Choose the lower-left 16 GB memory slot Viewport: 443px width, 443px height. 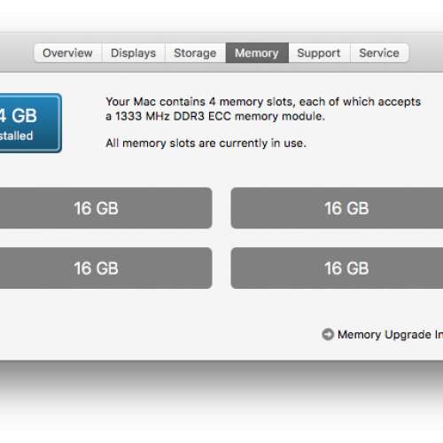point(106,268)
